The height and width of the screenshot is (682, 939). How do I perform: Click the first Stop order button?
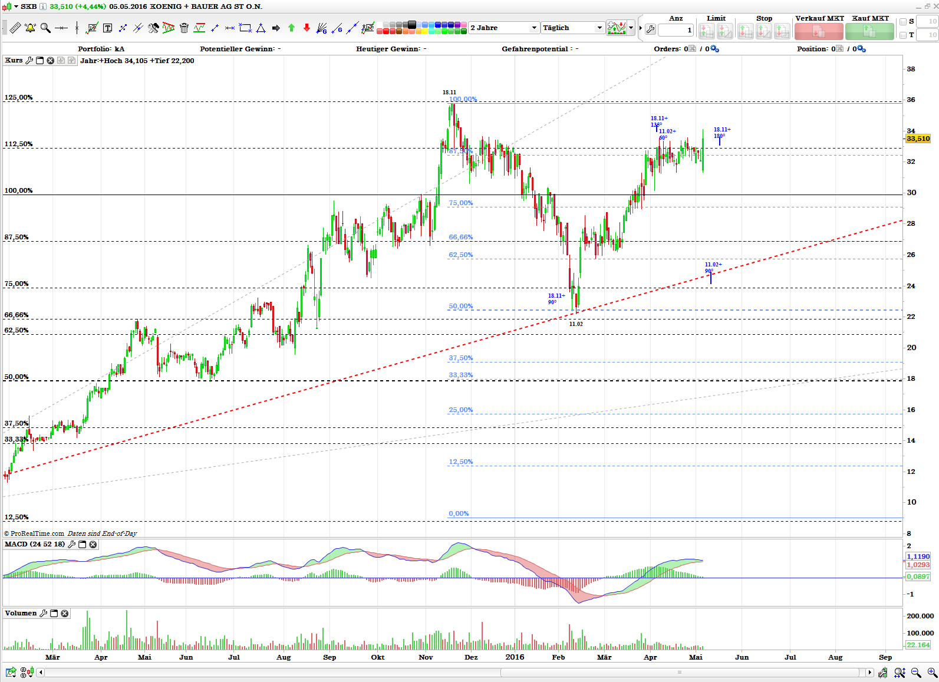pyautogui.click(x=746, y=31)
